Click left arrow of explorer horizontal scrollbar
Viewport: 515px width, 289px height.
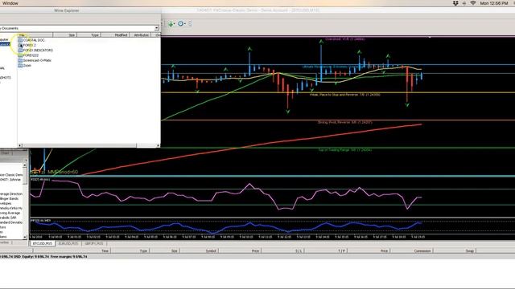point(19,145)
